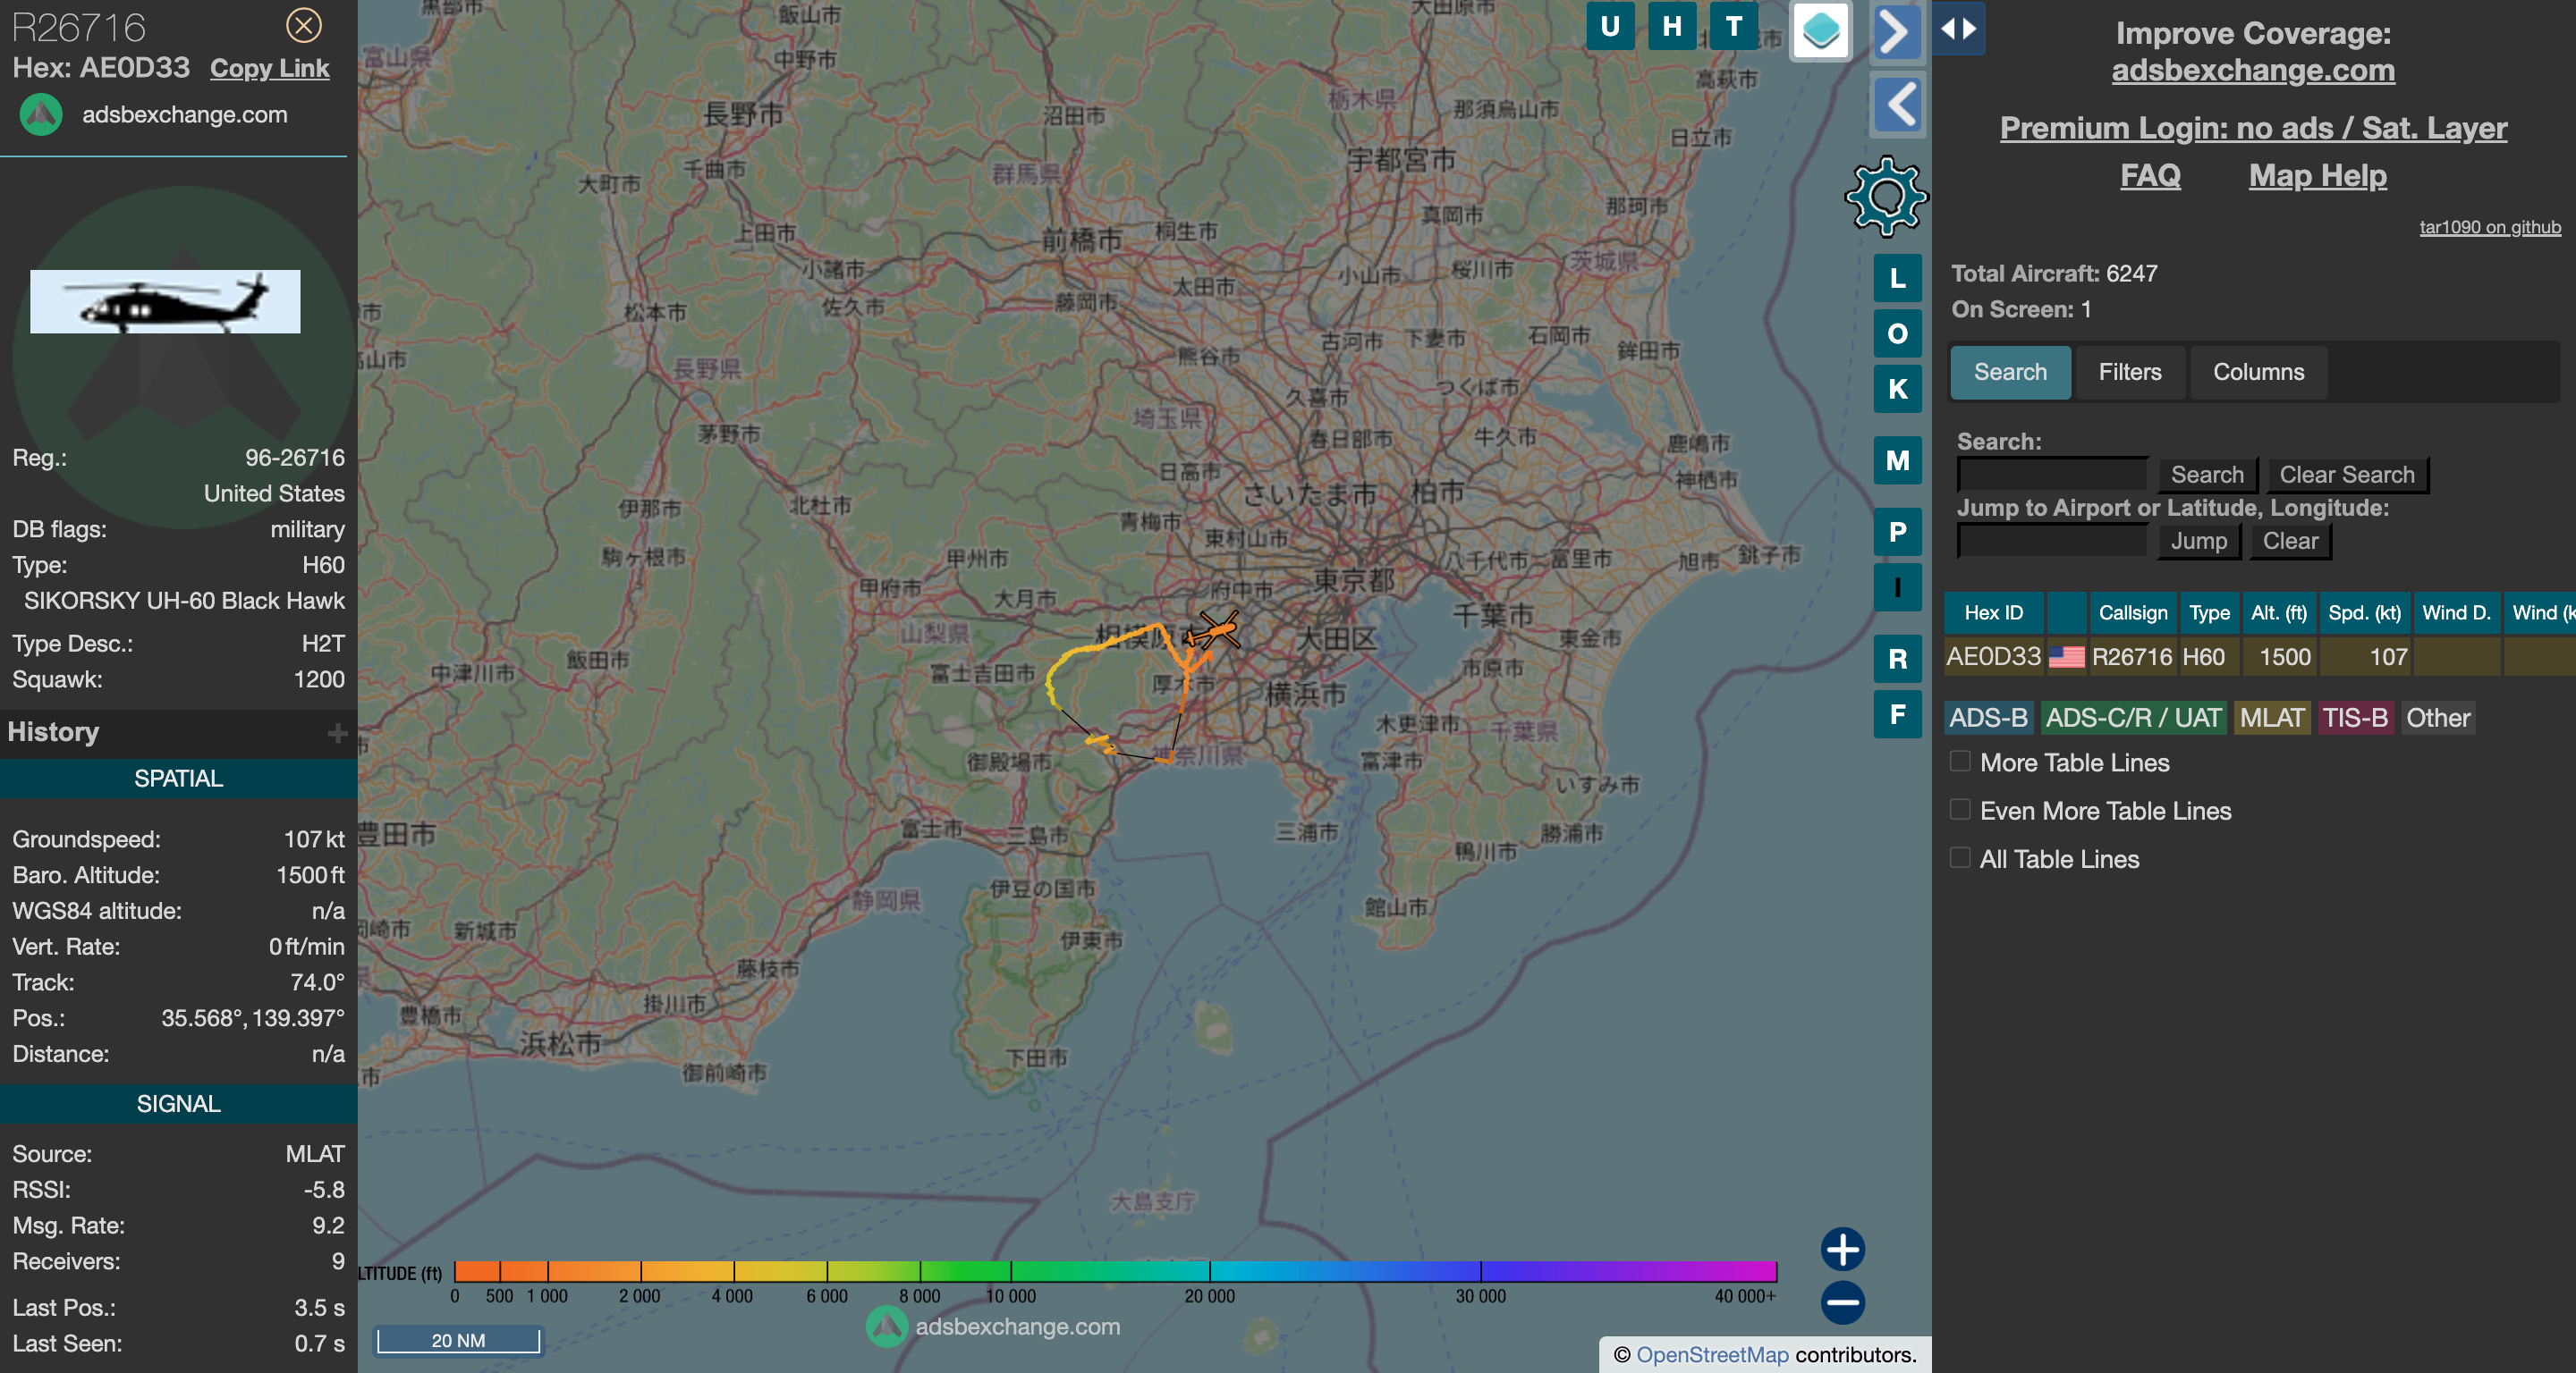Image resolution: width=2576 pixels, height=1373 pixels.
Task: Click the T map button
Action: click(1734, 26)
